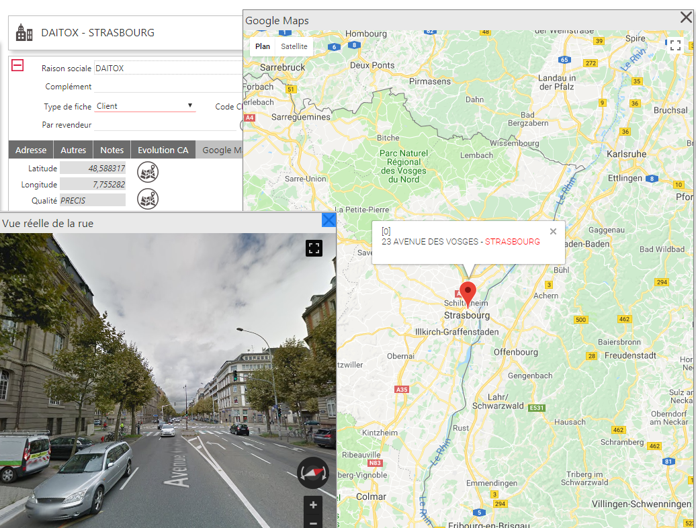This screenshot has height=528, width=696.
Task: Click the Par revendeur input field
Action: pyautogui.click(x=165, y=125)
